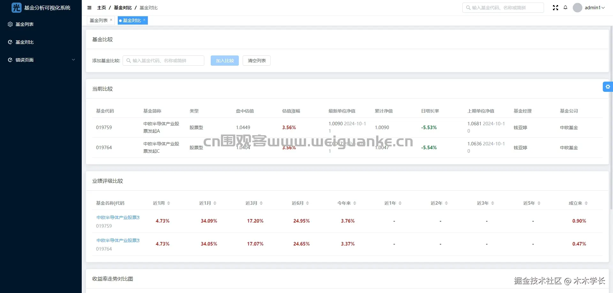Click the -5.53% daily growth value

[429, 128]
